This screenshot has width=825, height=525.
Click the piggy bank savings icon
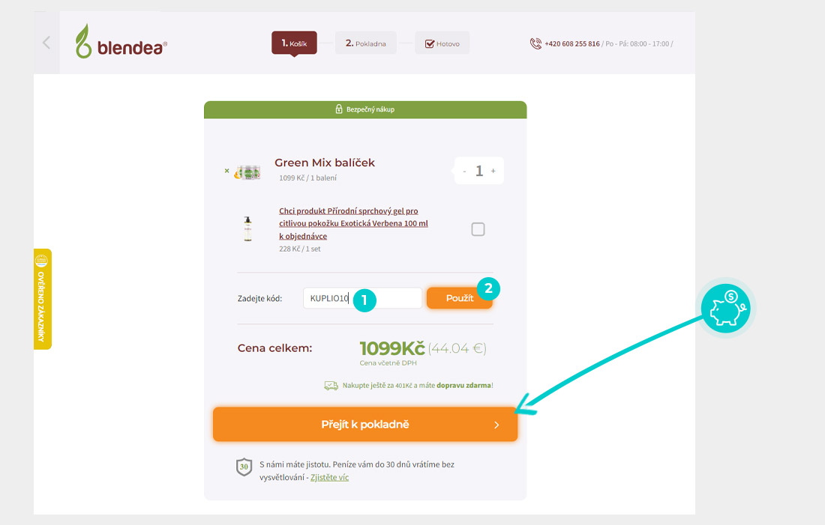click(727, 309)
